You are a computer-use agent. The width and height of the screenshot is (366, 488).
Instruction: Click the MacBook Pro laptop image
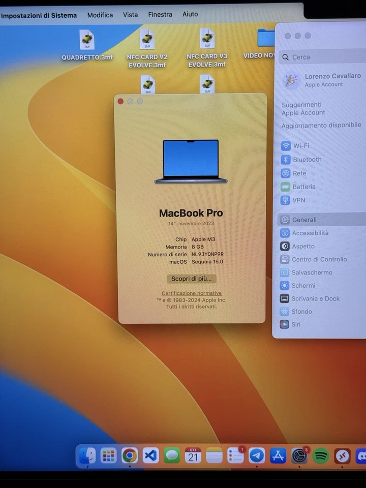[191, 162]
